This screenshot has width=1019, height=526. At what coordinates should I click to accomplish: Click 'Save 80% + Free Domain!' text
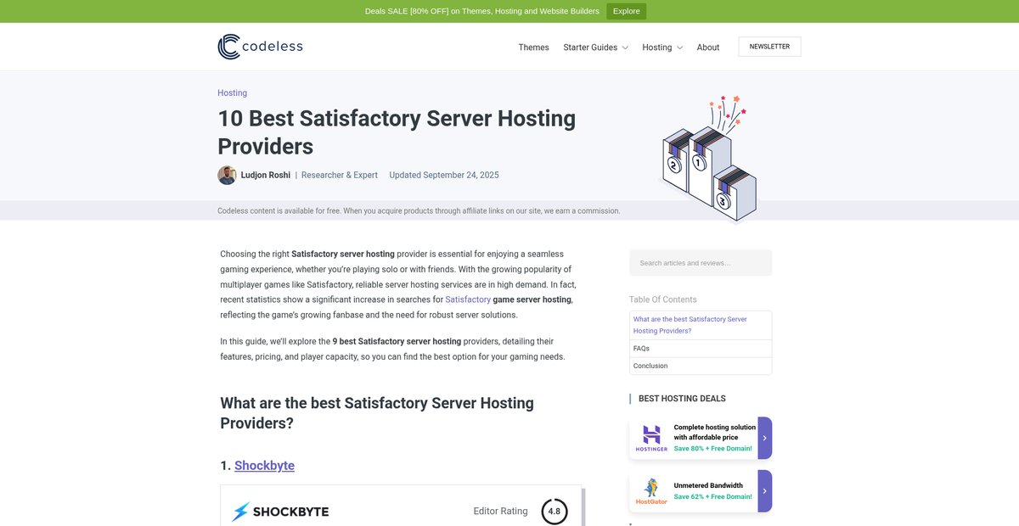[x=712, y=448]
